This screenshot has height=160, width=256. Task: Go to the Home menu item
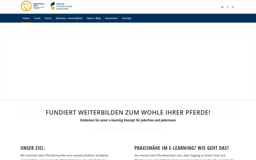click(26, 18)
